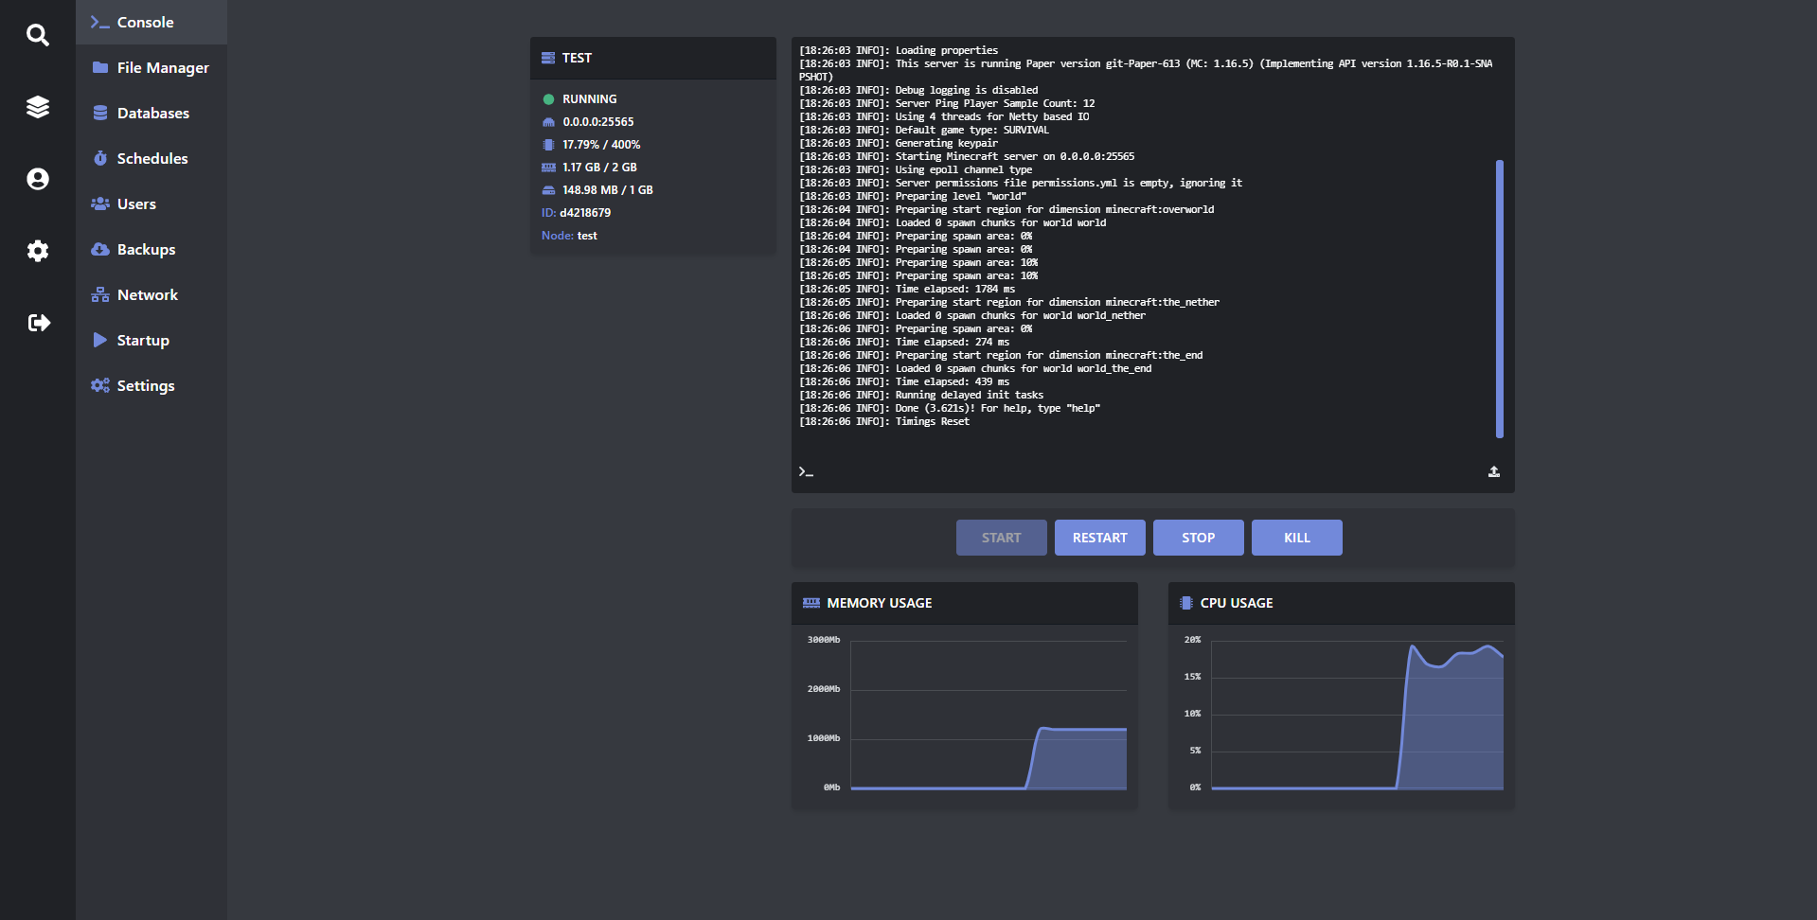Click the play icon beside Startup

(x=100, y=340)
